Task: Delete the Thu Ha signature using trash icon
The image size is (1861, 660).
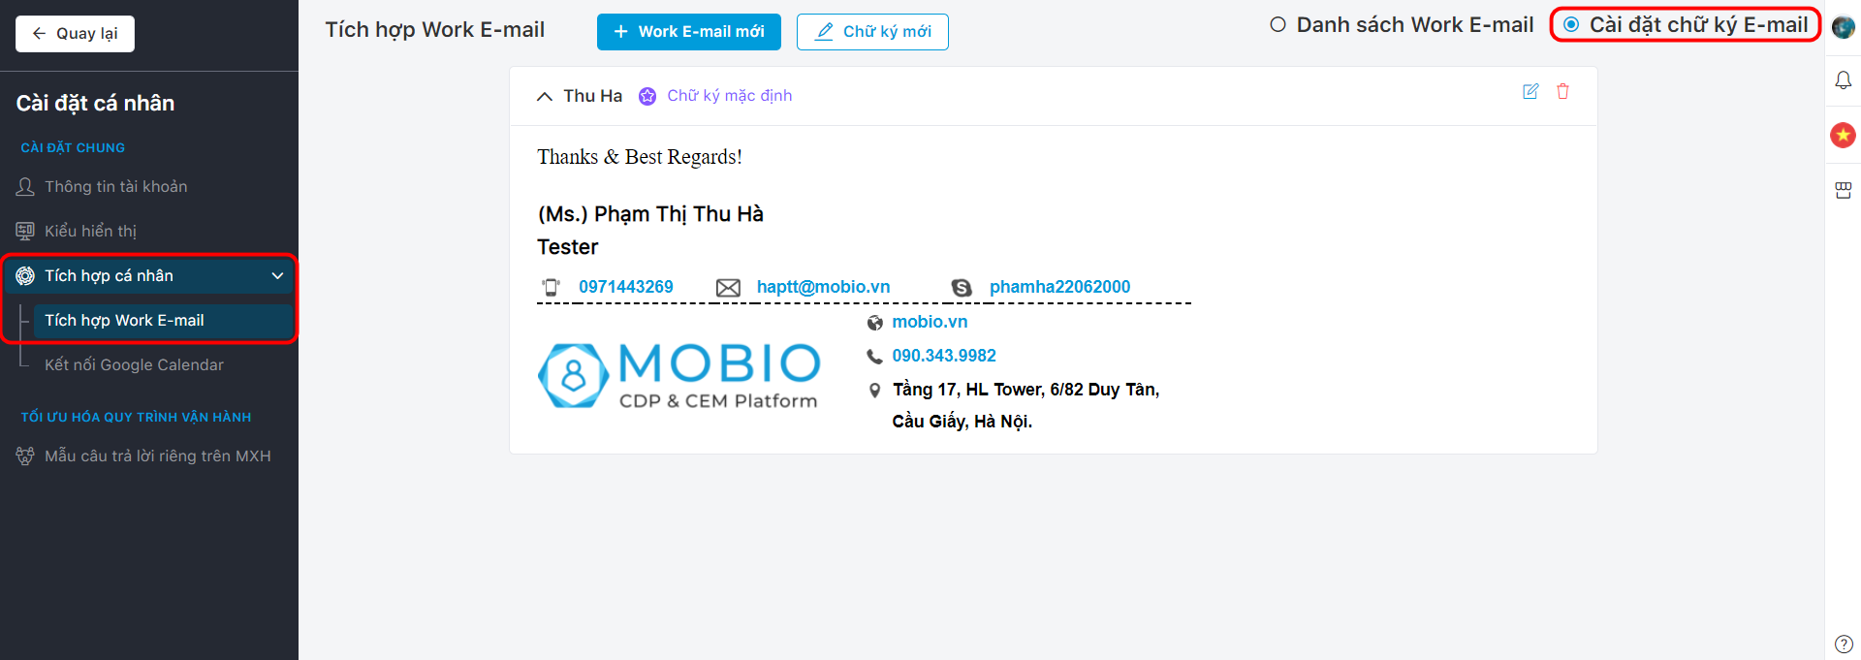Action: (1562, 91)
